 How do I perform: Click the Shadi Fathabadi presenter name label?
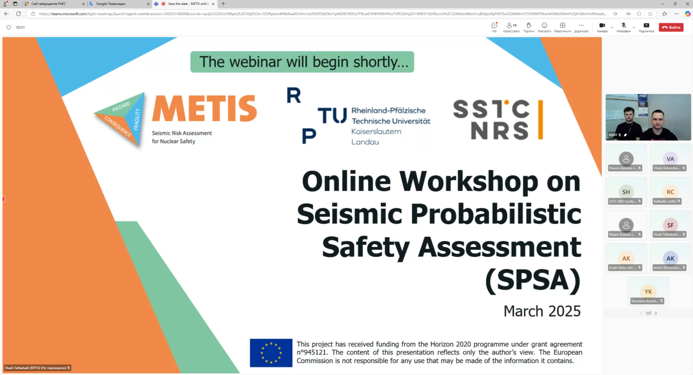37,368
